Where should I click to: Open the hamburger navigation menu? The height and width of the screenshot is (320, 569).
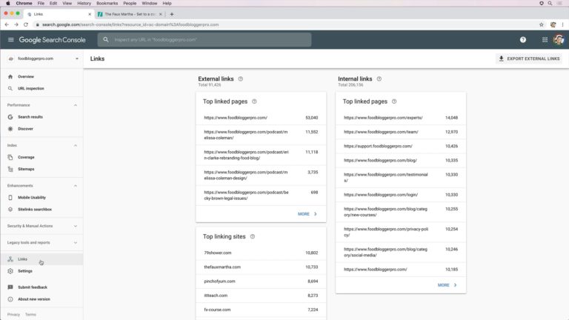(x=10, y=39)
